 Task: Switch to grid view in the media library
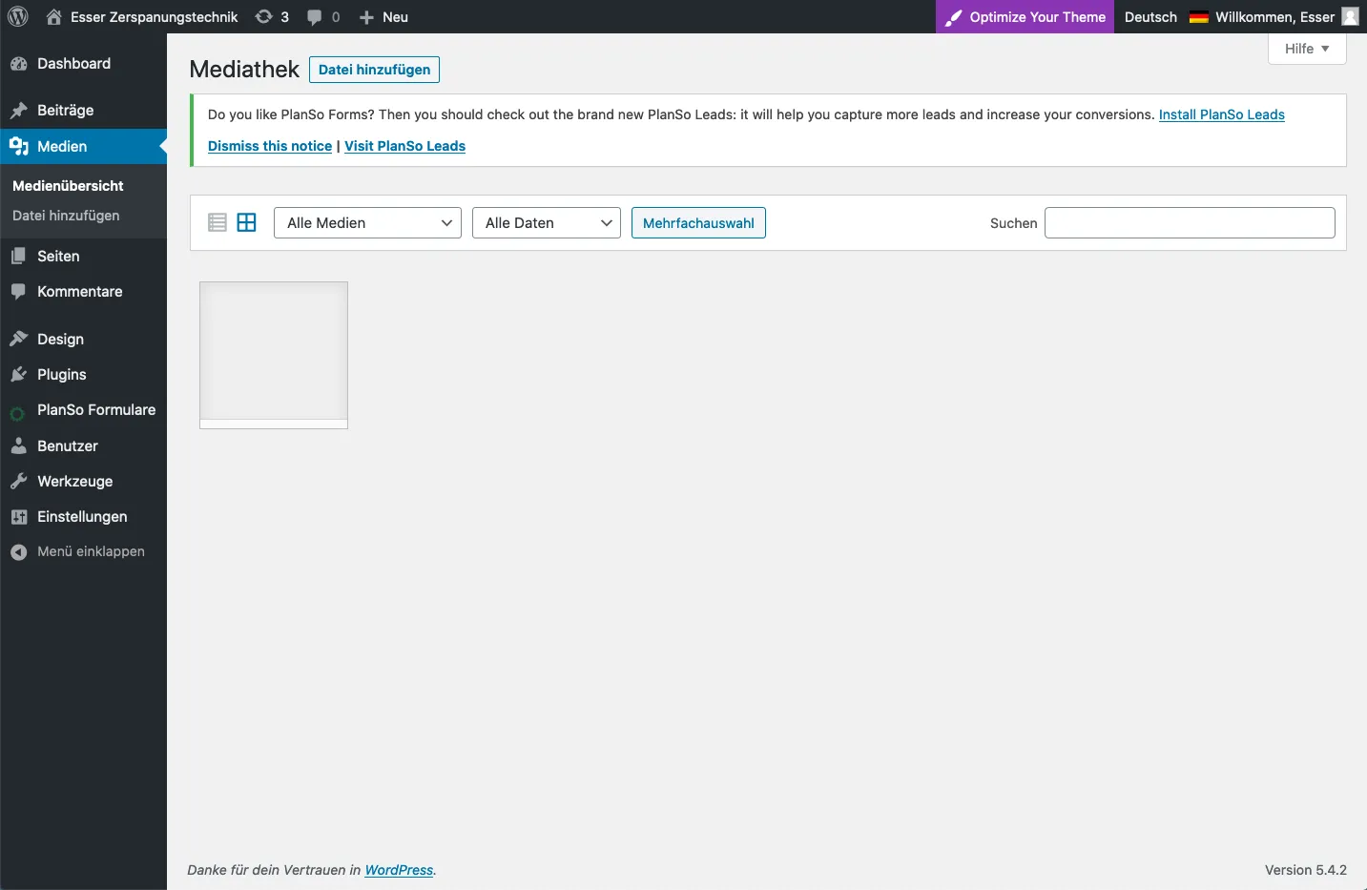click(247, 222)
